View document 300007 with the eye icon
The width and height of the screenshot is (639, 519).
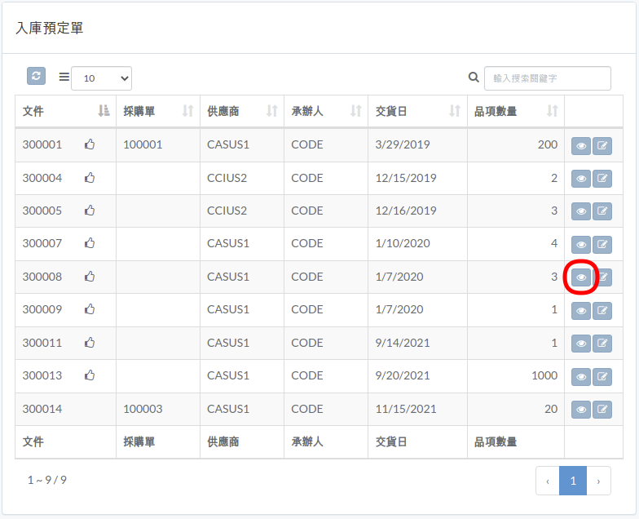click(581, 245)
